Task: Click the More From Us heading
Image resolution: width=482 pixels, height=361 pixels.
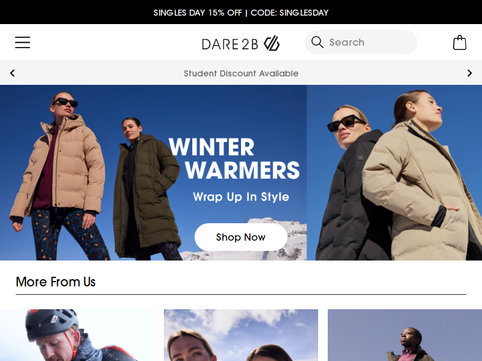Action: 55,282
